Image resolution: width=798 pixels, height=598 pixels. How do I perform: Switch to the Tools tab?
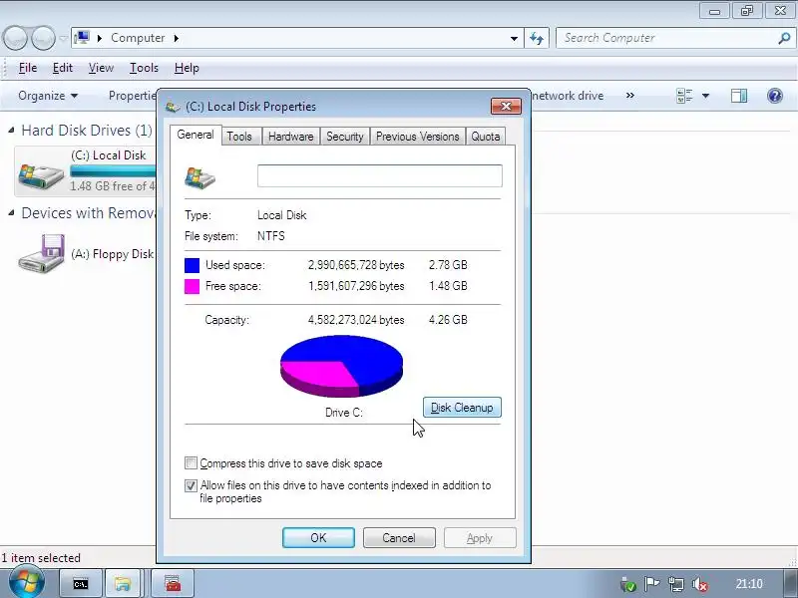click(239, 137)
